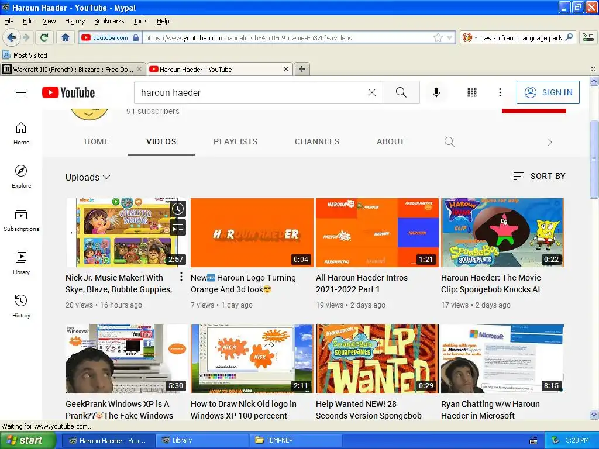Add Nick Jr. video to queue

point(178,228)
